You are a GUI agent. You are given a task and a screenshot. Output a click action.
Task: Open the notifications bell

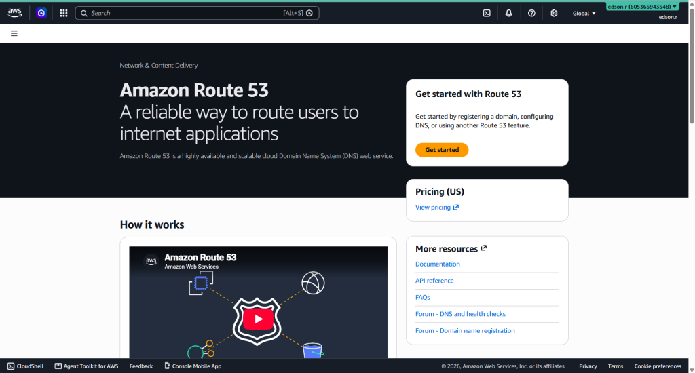[509, 14]
